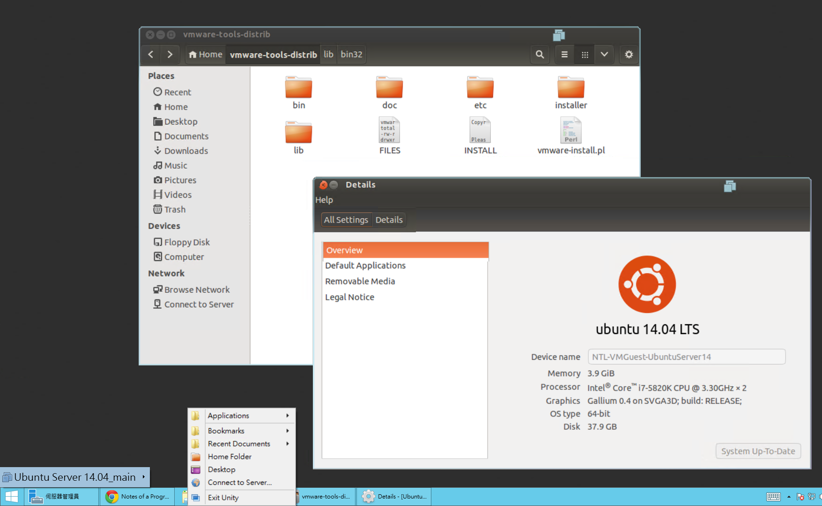Switch to grid view in file manager

point(585,54)
